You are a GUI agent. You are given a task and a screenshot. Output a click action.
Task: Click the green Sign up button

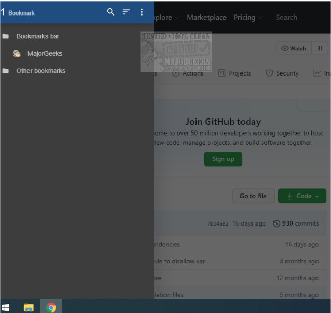point(223,159)
